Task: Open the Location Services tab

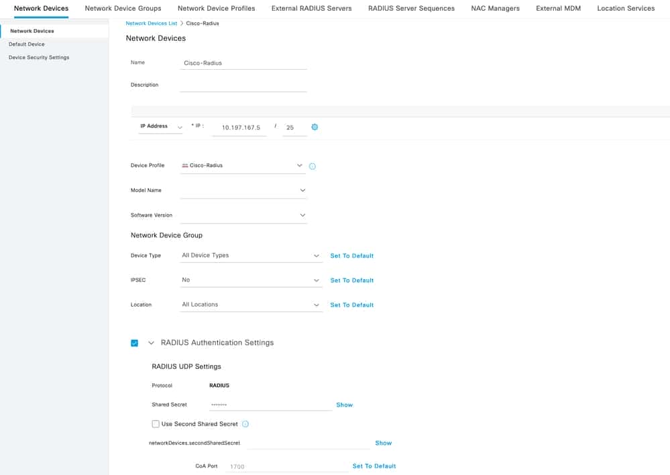Action: click(x=626, y=8)
